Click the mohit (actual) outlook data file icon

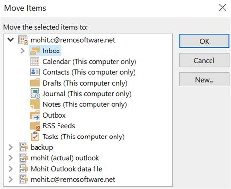[x=24, y=158]
